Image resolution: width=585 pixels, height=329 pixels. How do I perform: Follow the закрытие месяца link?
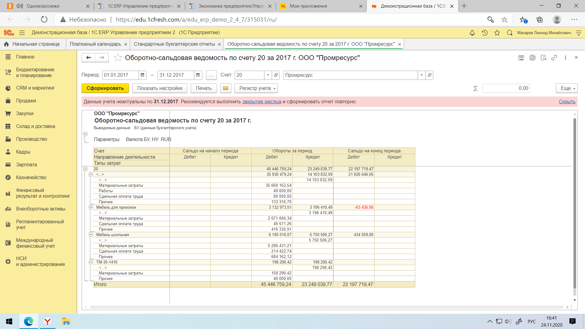click(262, 102)
